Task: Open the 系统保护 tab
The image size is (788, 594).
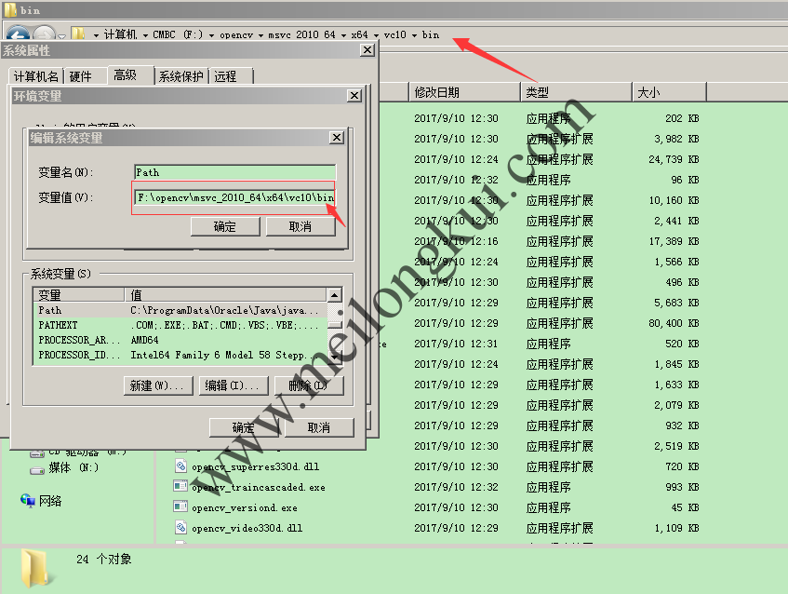Action: tap(180, 76)
